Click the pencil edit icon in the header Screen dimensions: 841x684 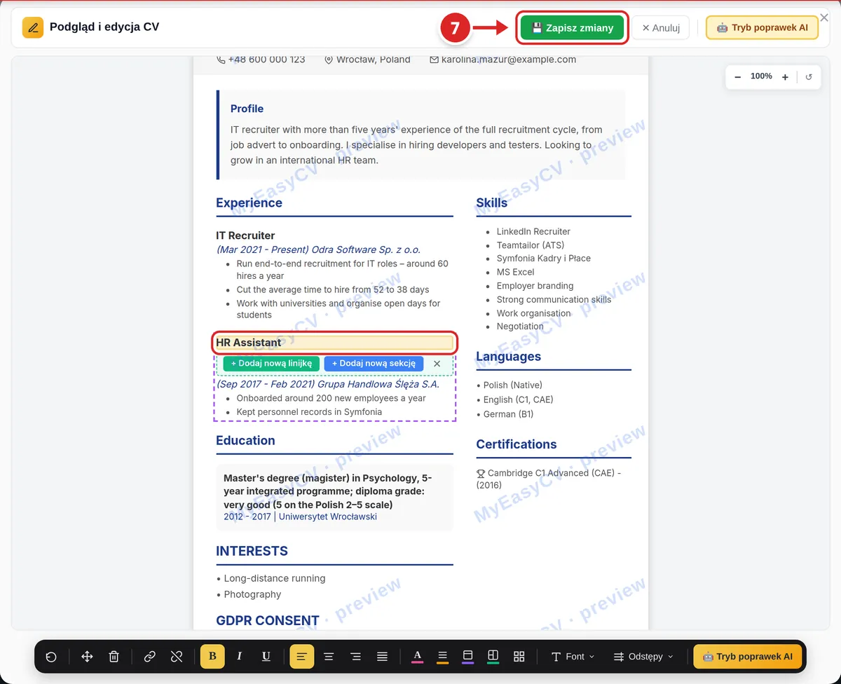32,27
